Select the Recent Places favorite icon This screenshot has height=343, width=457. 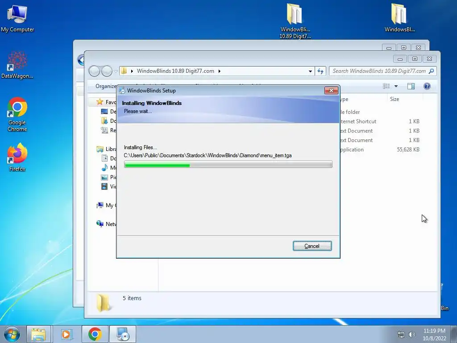coord(104,130)
